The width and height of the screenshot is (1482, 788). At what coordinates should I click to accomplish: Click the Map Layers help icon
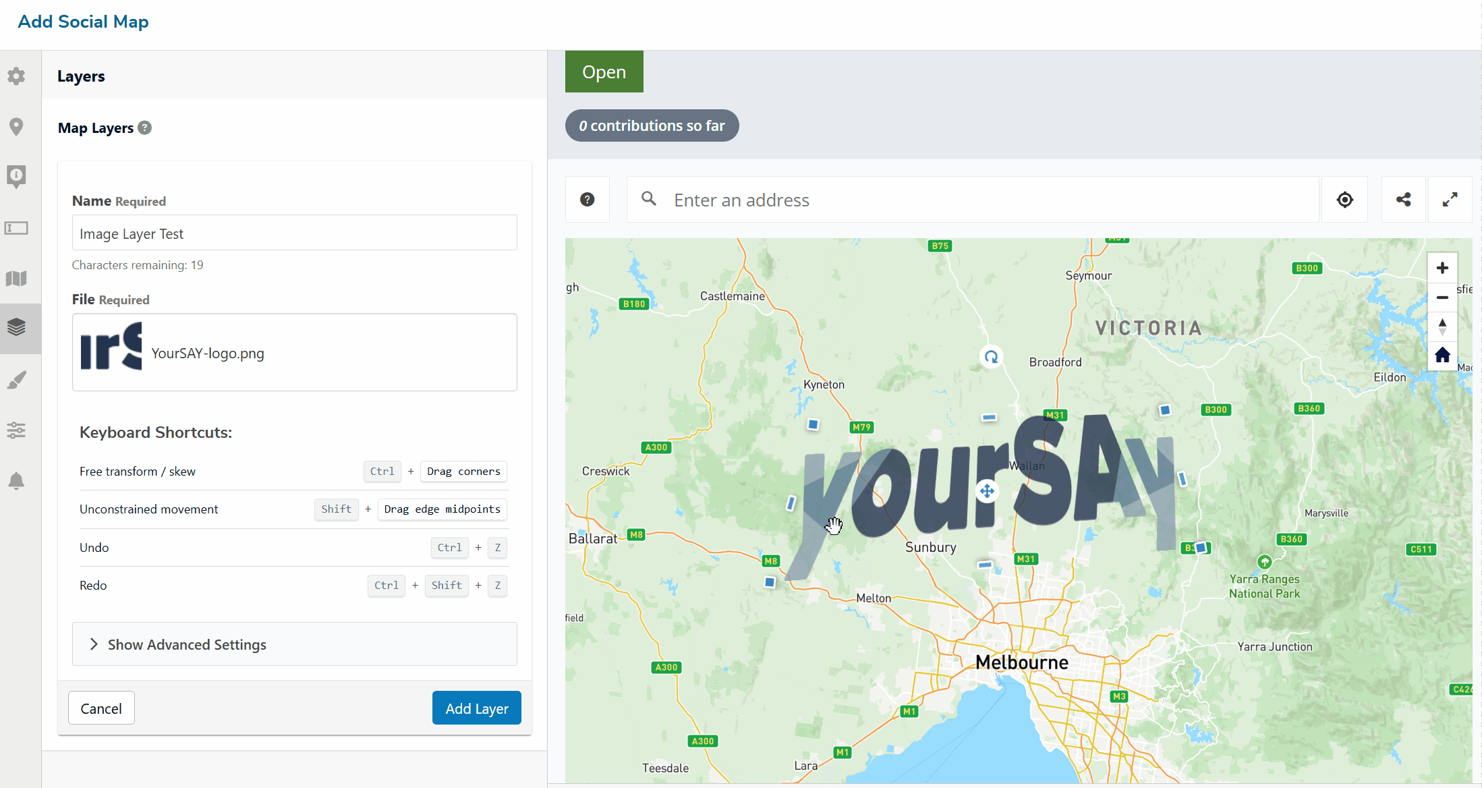[x=144, y=128]
